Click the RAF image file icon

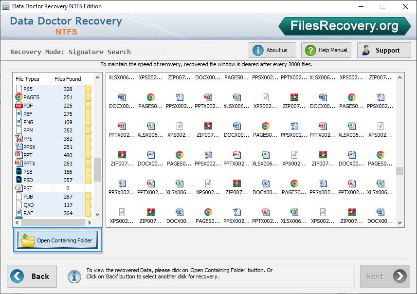pyautogui.click(x=19, y=213)
